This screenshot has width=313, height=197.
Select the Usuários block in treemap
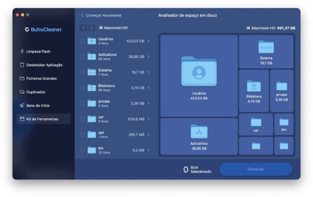pyautogui.click(x=199, y=76)
